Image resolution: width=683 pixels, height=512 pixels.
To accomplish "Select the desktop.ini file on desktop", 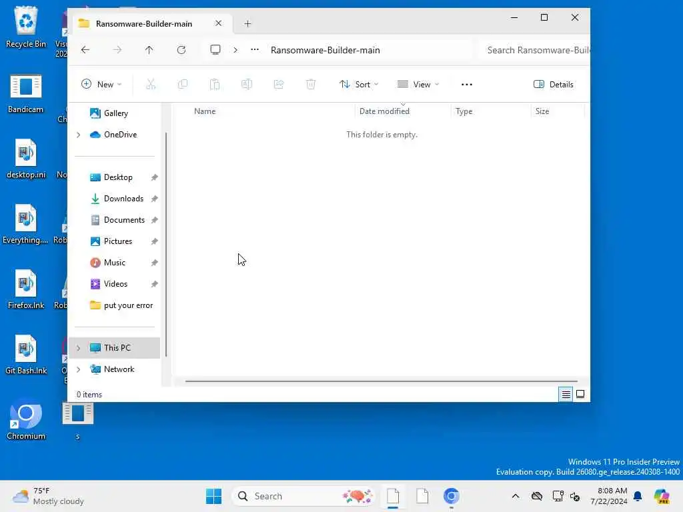I will pos(26,159).
